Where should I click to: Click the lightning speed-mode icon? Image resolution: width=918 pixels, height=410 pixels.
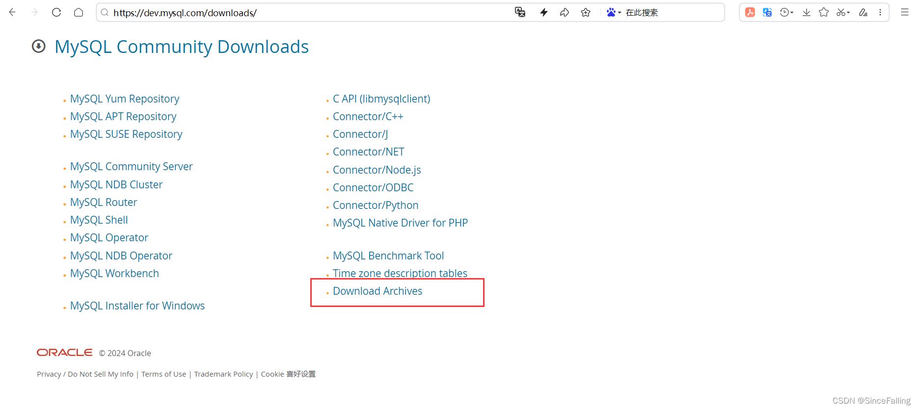[x=544, y=12]
